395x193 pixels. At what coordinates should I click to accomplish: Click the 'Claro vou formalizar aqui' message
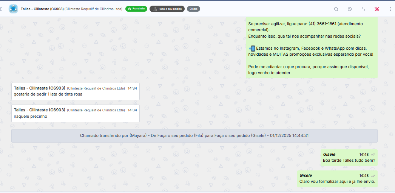tap(337, 181)
